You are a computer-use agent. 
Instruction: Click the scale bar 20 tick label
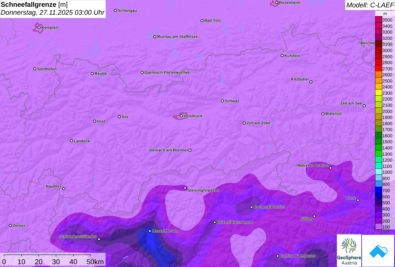pos(39,262)
